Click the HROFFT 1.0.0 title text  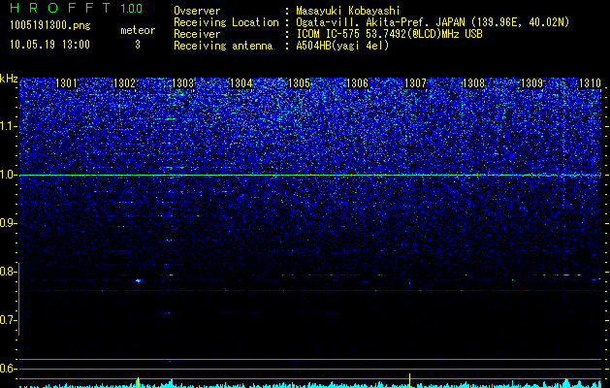click(77, 8)
